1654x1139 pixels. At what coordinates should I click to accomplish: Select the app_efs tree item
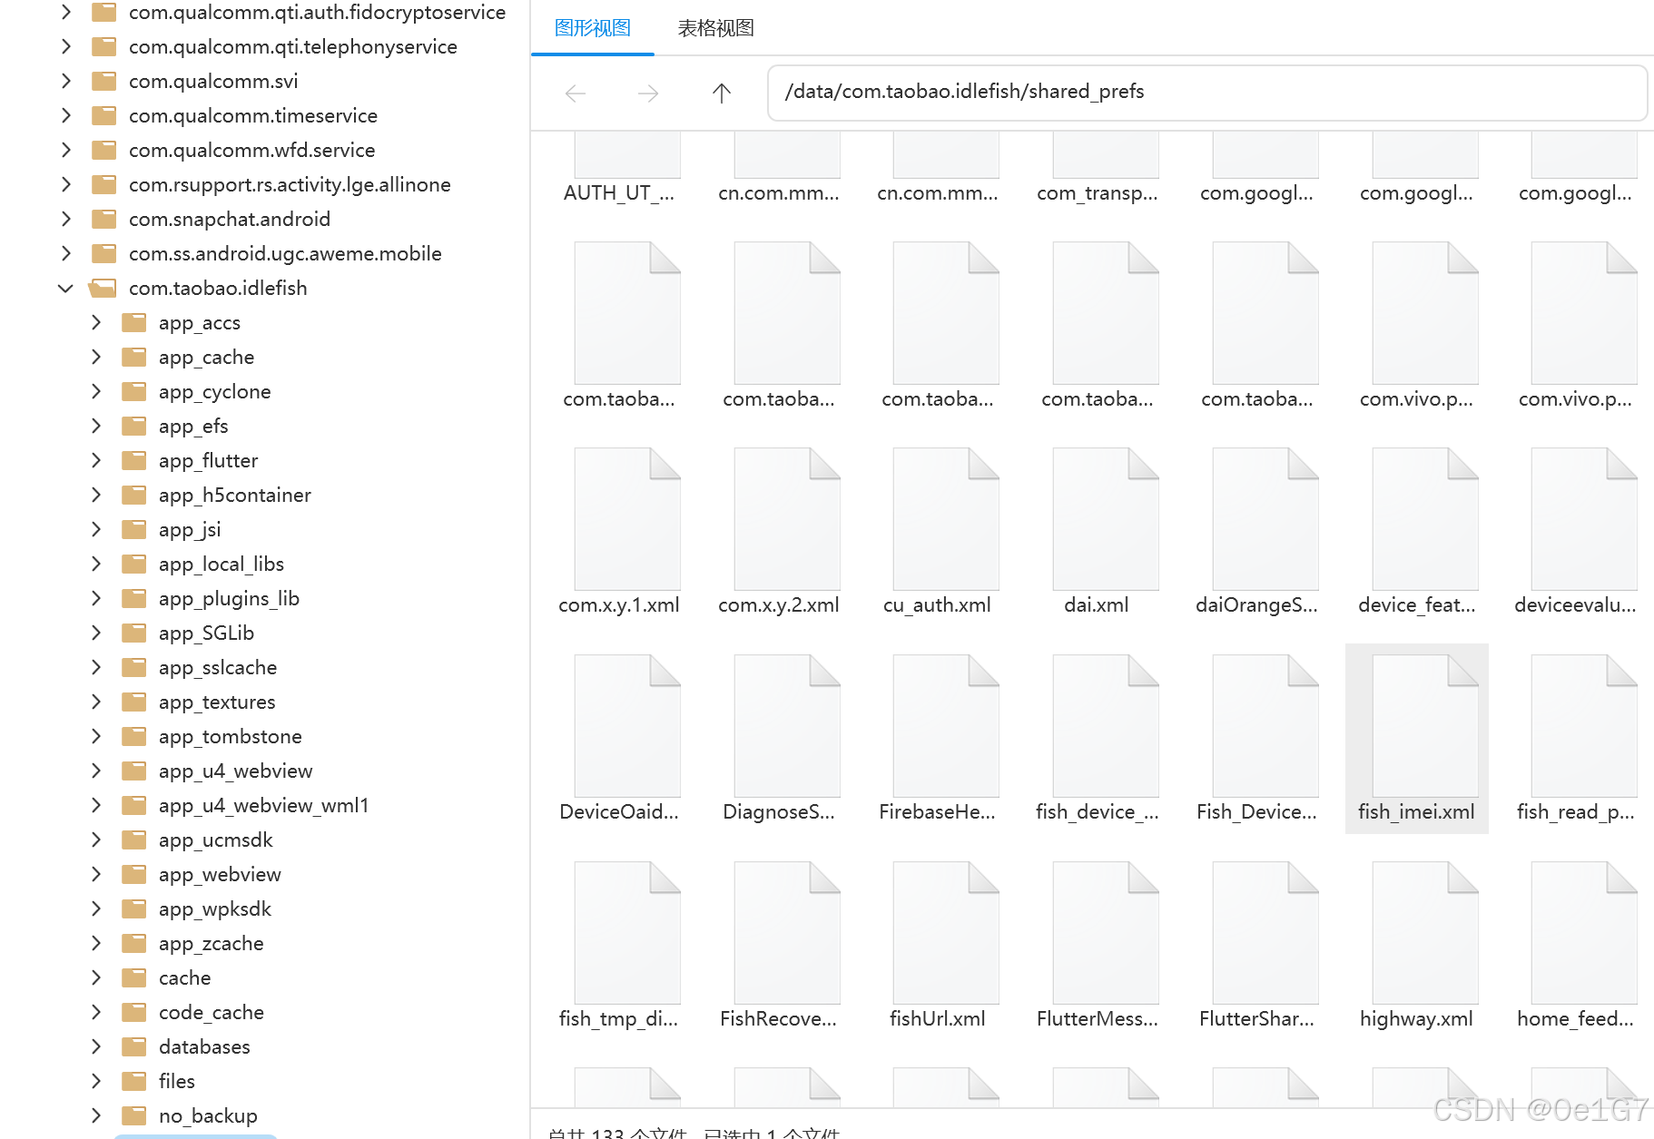click(193, 427)
